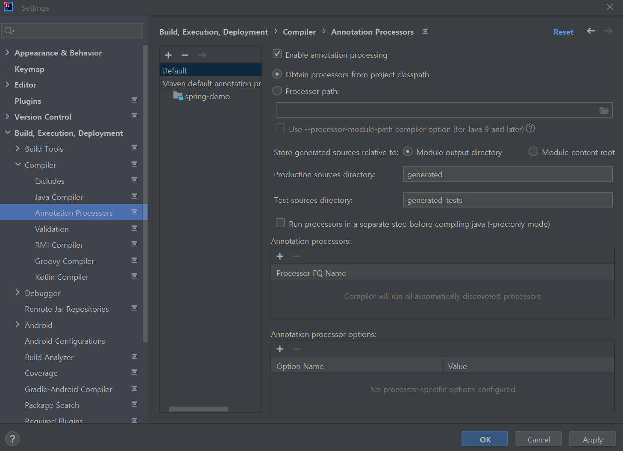The height and width of the screenshot is (451, 623).
Task: Focus the settings search field
Action: coord(72,31)
